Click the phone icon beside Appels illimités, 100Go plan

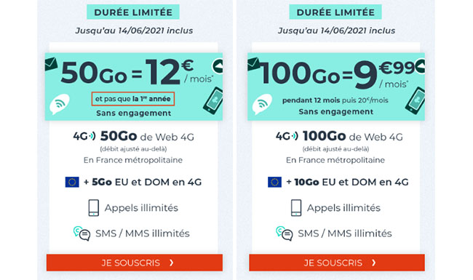[296, 208]
